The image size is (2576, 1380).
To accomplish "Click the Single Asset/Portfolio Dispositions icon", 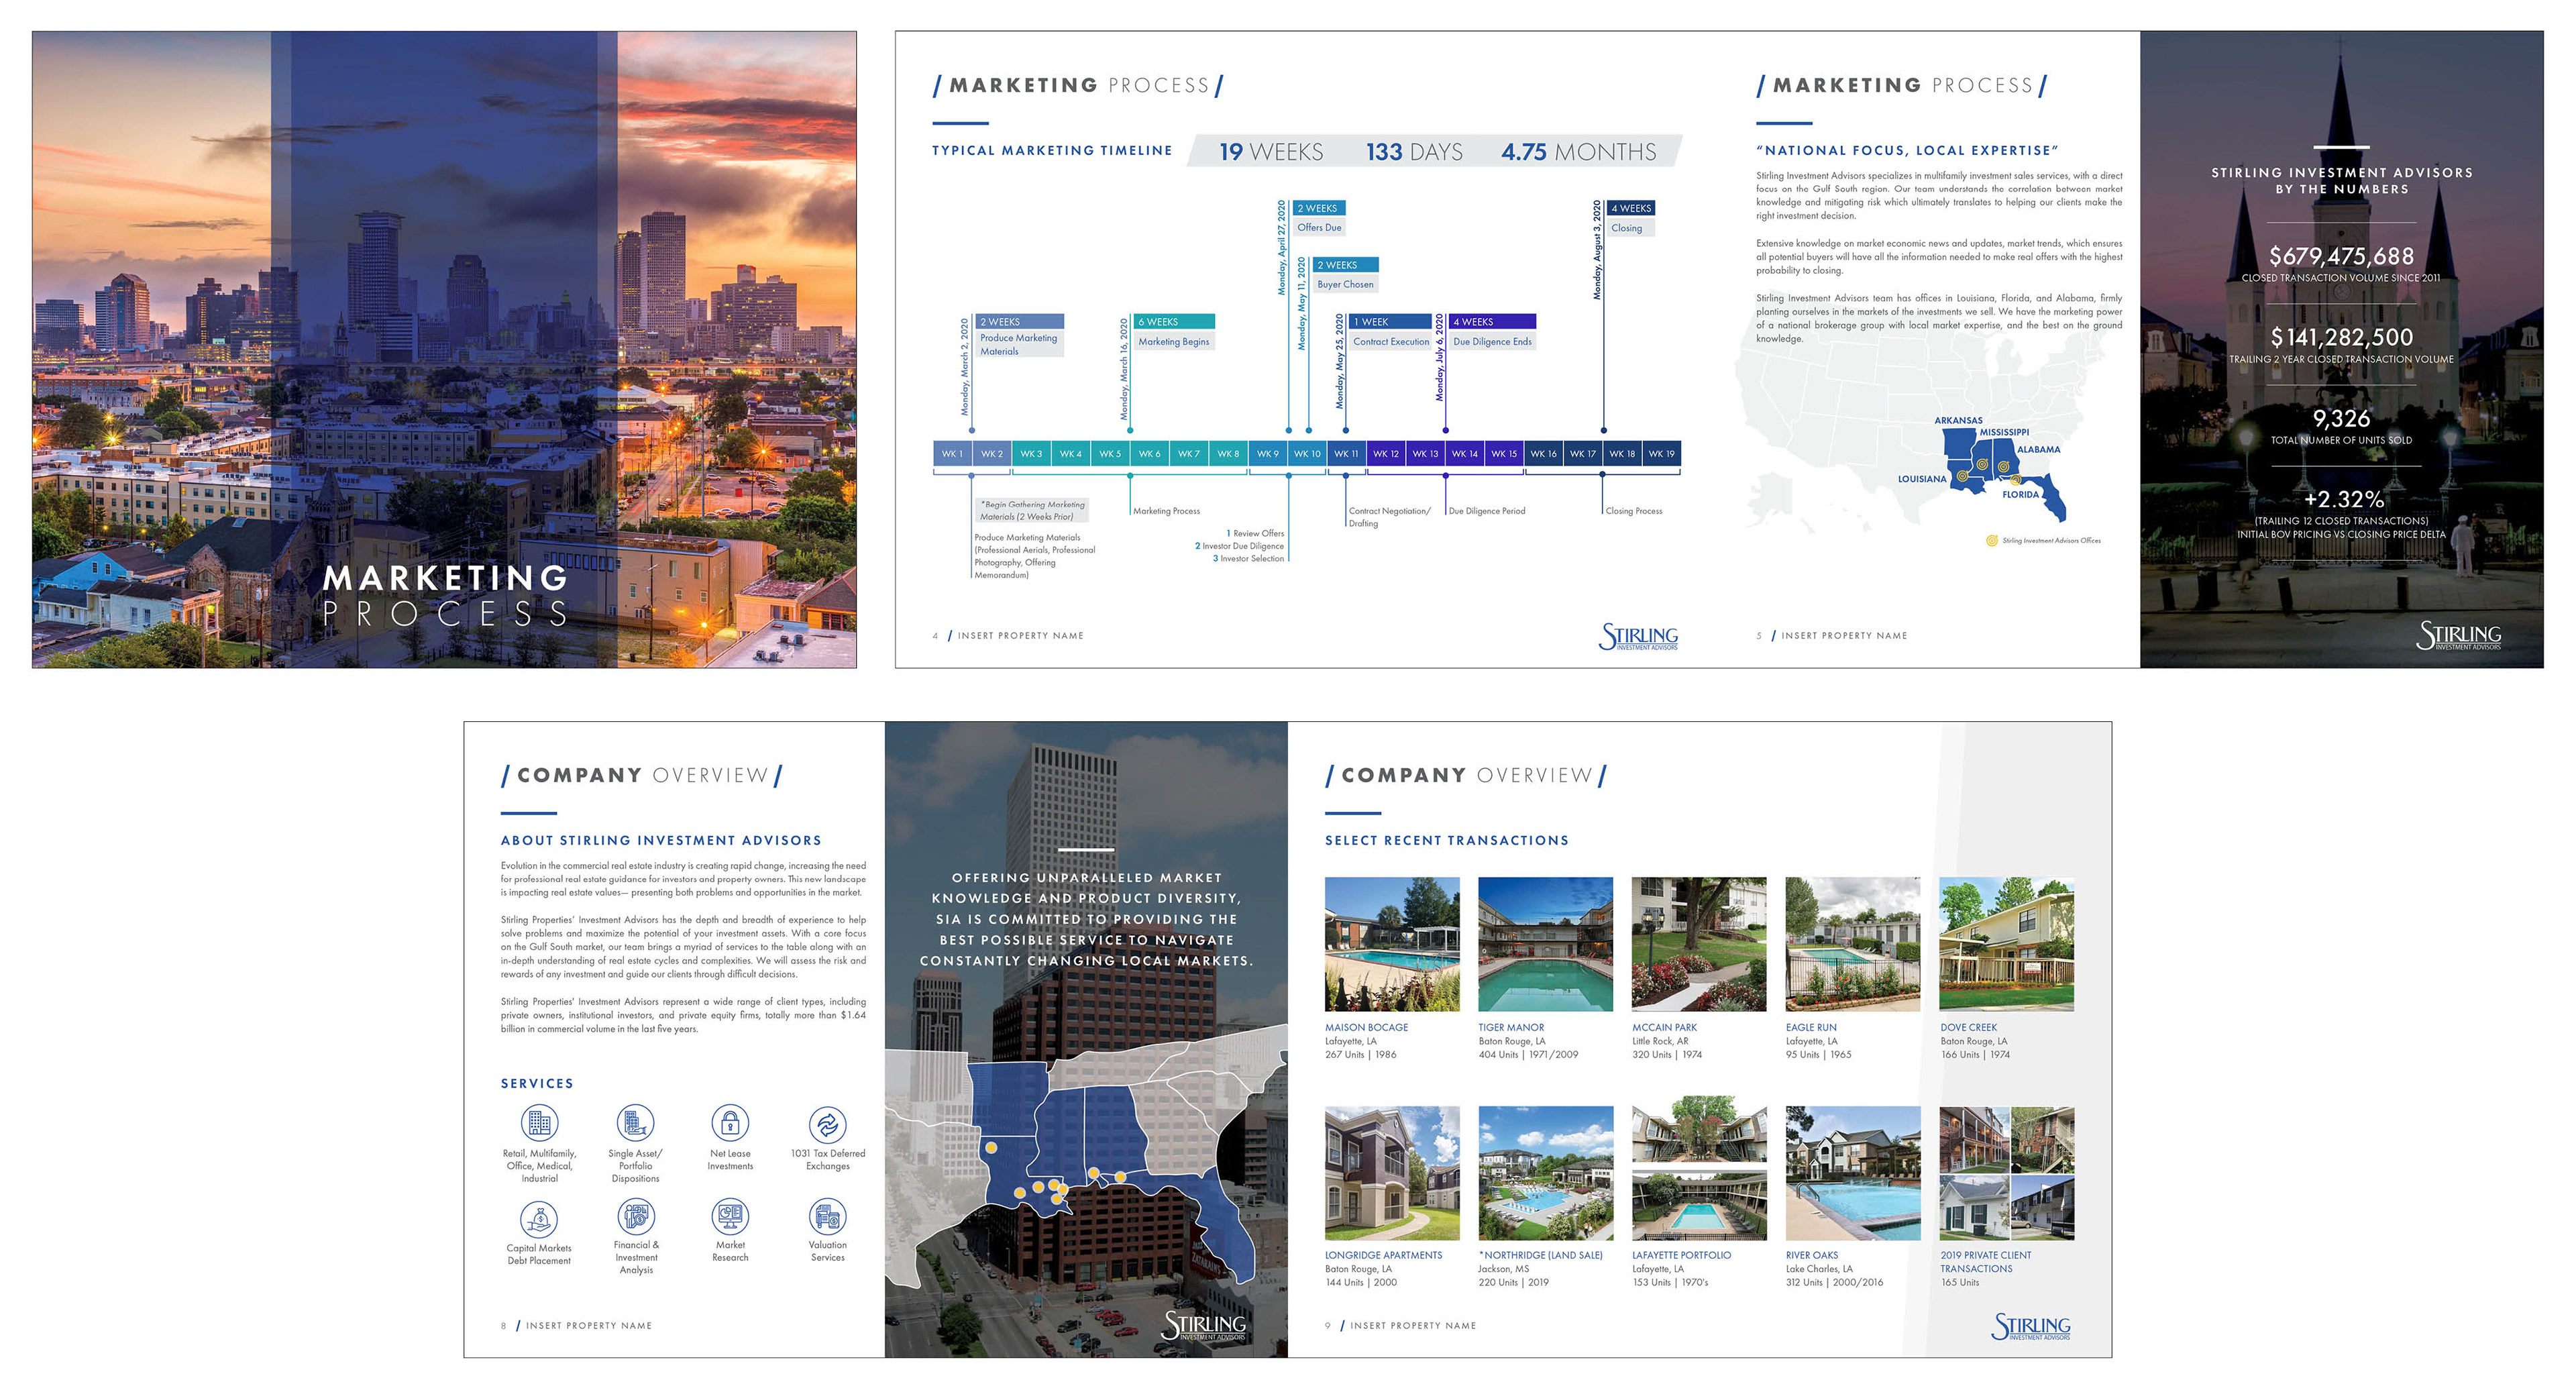I will [x=635, y=1123].
